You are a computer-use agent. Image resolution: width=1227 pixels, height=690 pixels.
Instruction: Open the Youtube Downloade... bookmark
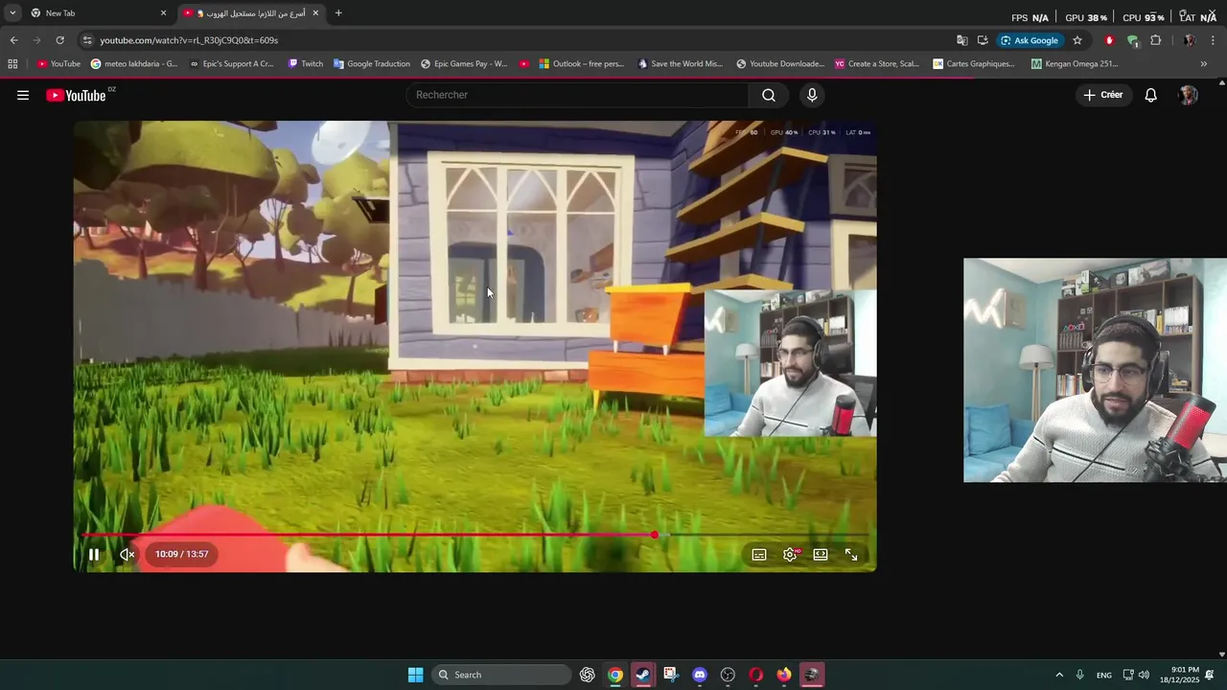coord(780,64)
